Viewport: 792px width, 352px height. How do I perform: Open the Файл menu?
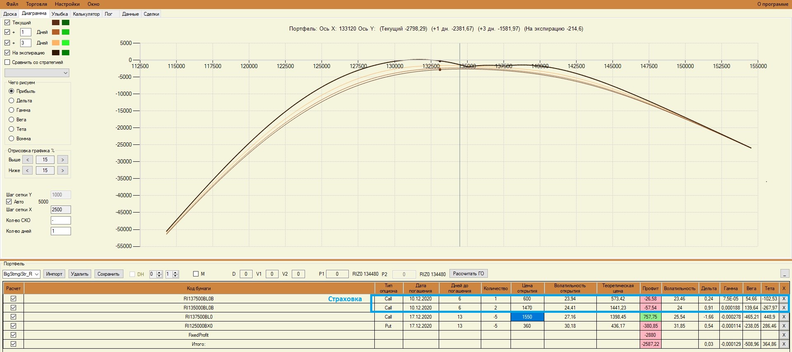(12, 4)
